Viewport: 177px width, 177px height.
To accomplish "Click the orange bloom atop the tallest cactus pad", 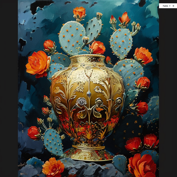I will (x=79, y=12).
